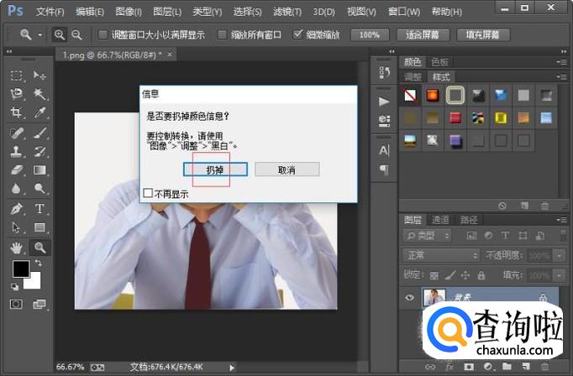Hide the 背景 layer with eye icon
The image size is (573, 376).
(x=408, y=297)
